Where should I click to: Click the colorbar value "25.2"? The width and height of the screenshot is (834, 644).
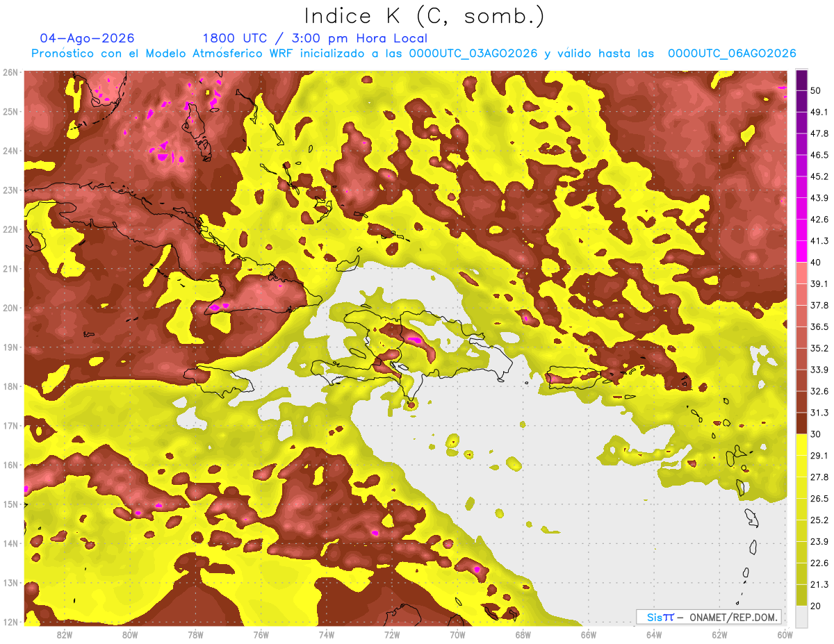(819, 520)
